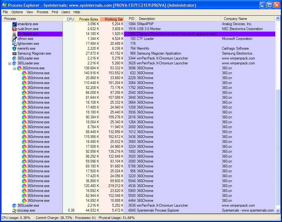Click the Process Explorer title bar icon
This screenshot has width=282, height=222.
[5, 5]
